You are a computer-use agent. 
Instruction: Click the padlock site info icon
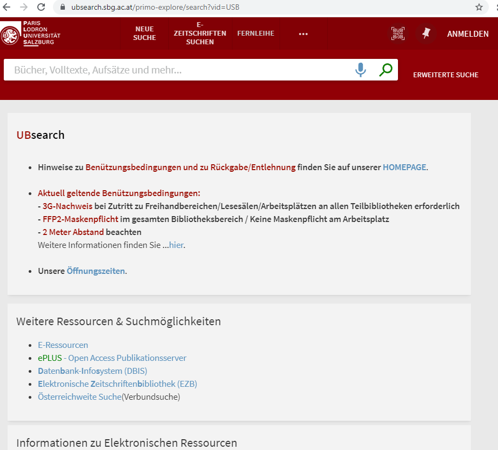pos(63,7)
